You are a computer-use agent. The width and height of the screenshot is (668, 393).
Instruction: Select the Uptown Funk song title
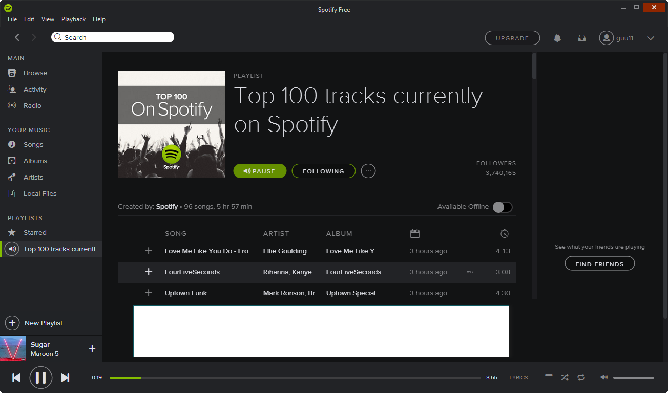coord(186,293)
